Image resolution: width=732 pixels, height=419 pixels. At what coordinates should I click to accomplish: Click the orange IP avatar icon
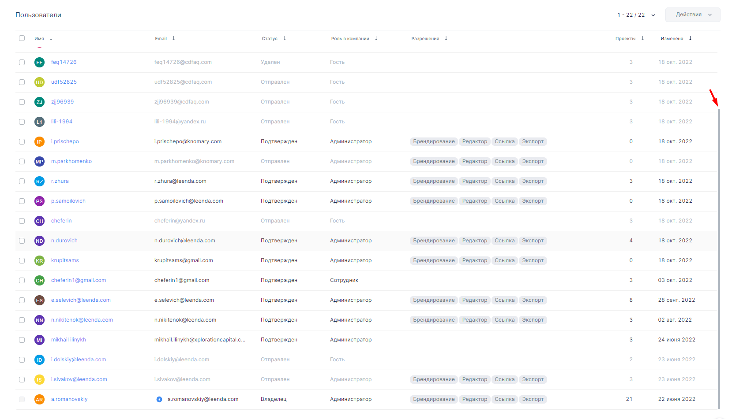click(39, 141)
